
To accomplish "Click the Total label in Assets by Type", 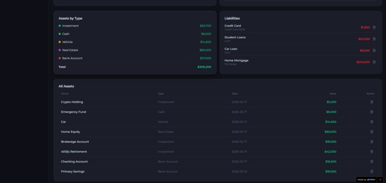I will click(x=62, y=67).
